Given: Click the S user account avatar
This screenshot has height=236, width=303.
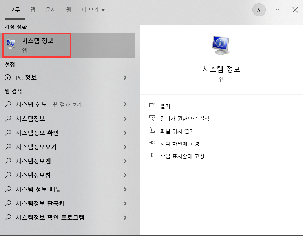Looking at the screenshot, I should 259,10.
